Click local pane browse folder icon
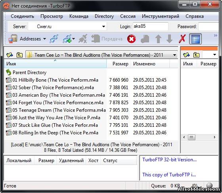The height and width of the screenshot is (193, 222). 10,55
